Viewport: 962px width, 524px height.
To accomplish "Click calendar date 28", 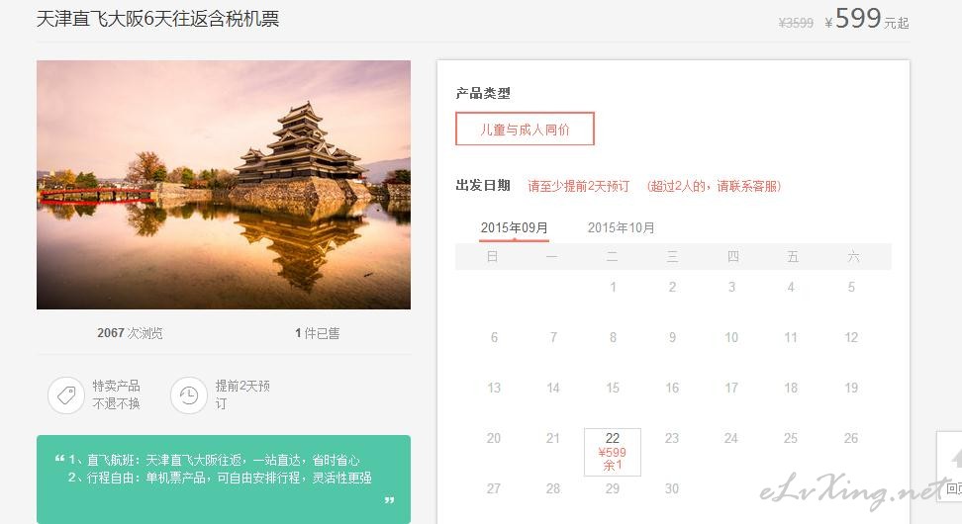I will click(x=553, y=488).
